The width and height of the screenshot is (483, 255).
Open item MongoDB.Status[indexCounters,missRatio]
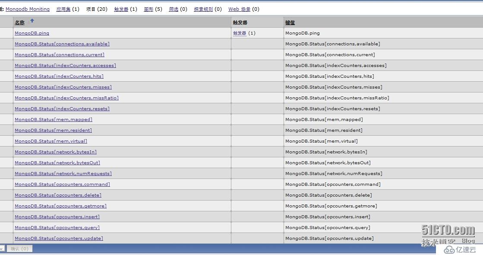coord(66,98)
